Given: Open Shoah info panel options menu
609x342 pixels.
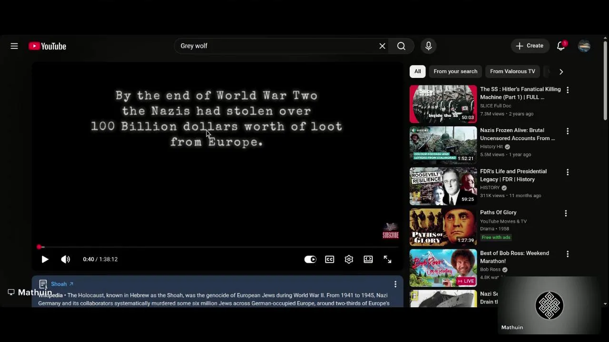Looking at the screenshot, I should coord(395,284).
